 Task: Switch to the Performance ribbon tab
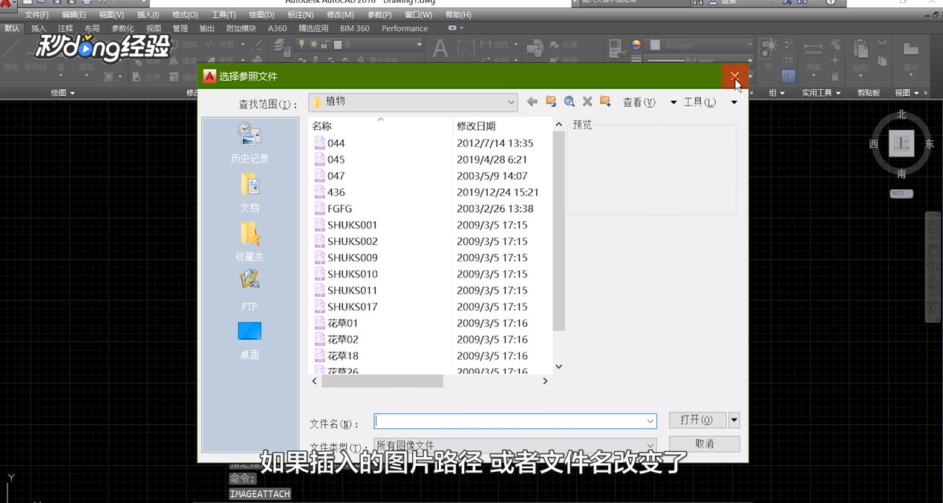(x=405, y=28)
